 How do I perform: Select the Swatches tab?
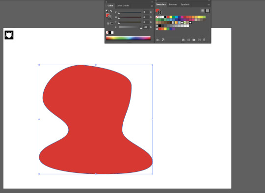point(161,4)
